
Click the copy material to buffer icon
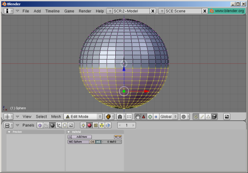[116, 137]
